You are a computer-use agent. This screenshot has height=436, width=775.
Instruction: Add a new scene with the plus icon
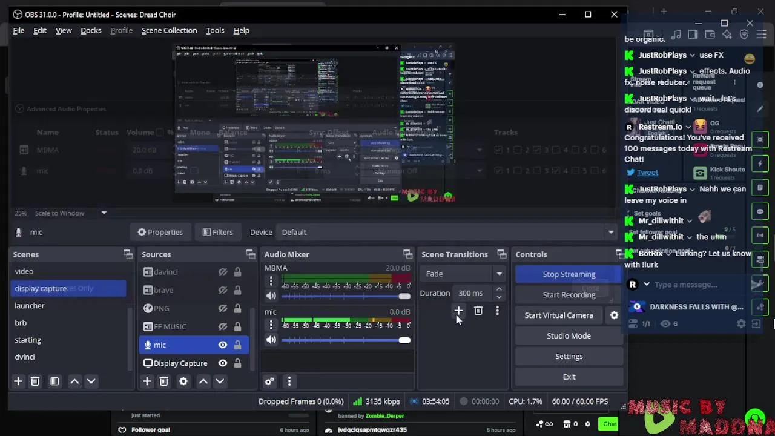(x=18, y=381)
